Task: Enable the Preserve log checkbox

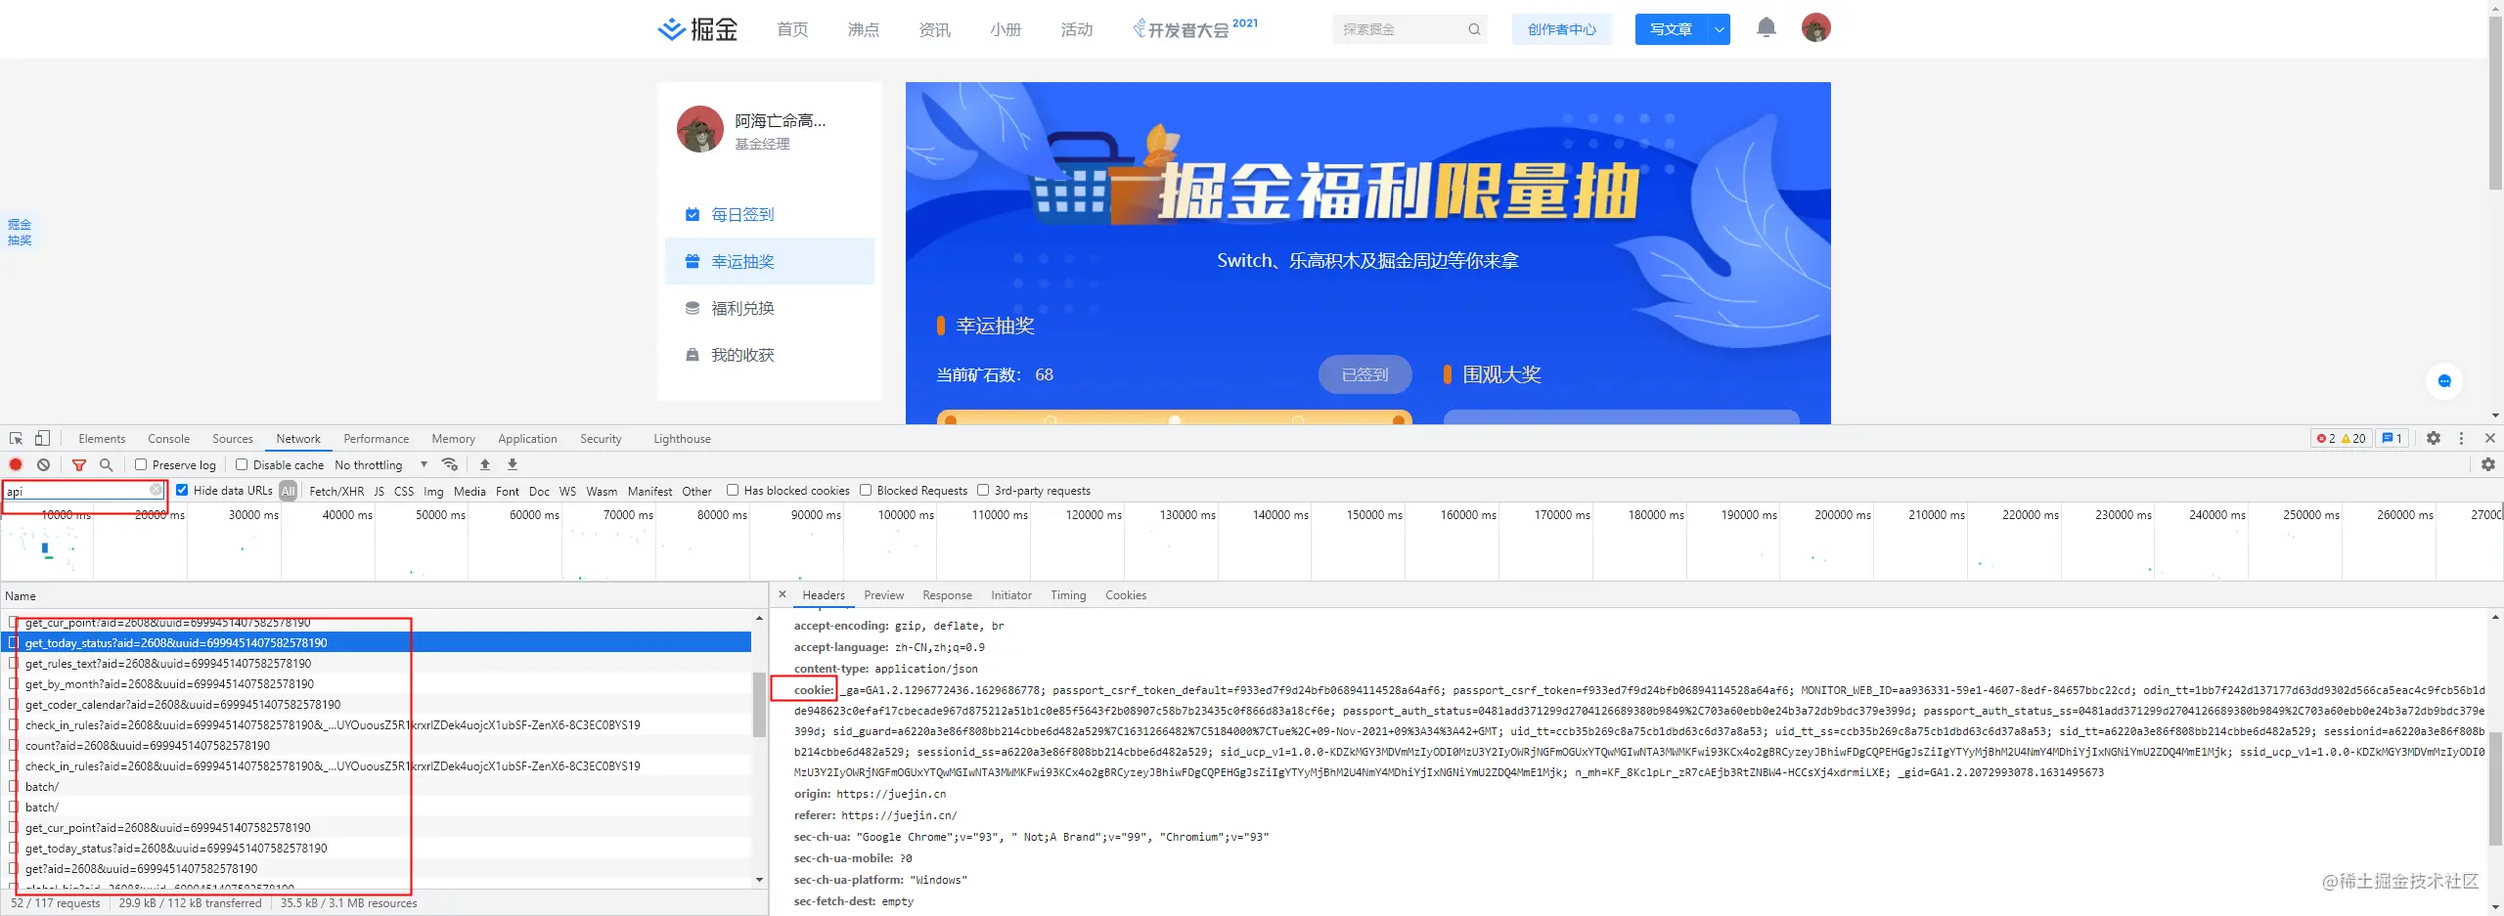Action: pyautogui.click(x=141, y=465)
